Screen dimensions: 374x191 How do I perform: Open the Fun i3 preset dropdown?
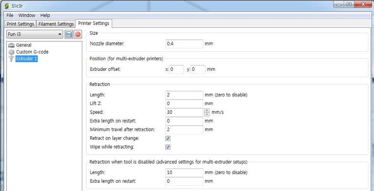[x=35, y=34]
